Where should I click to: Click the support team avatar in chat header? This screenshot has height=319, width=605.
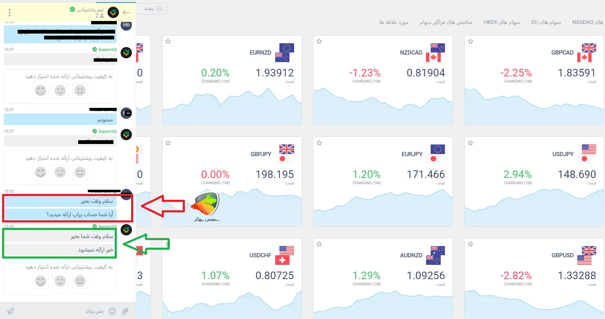[x=113, y=13]
